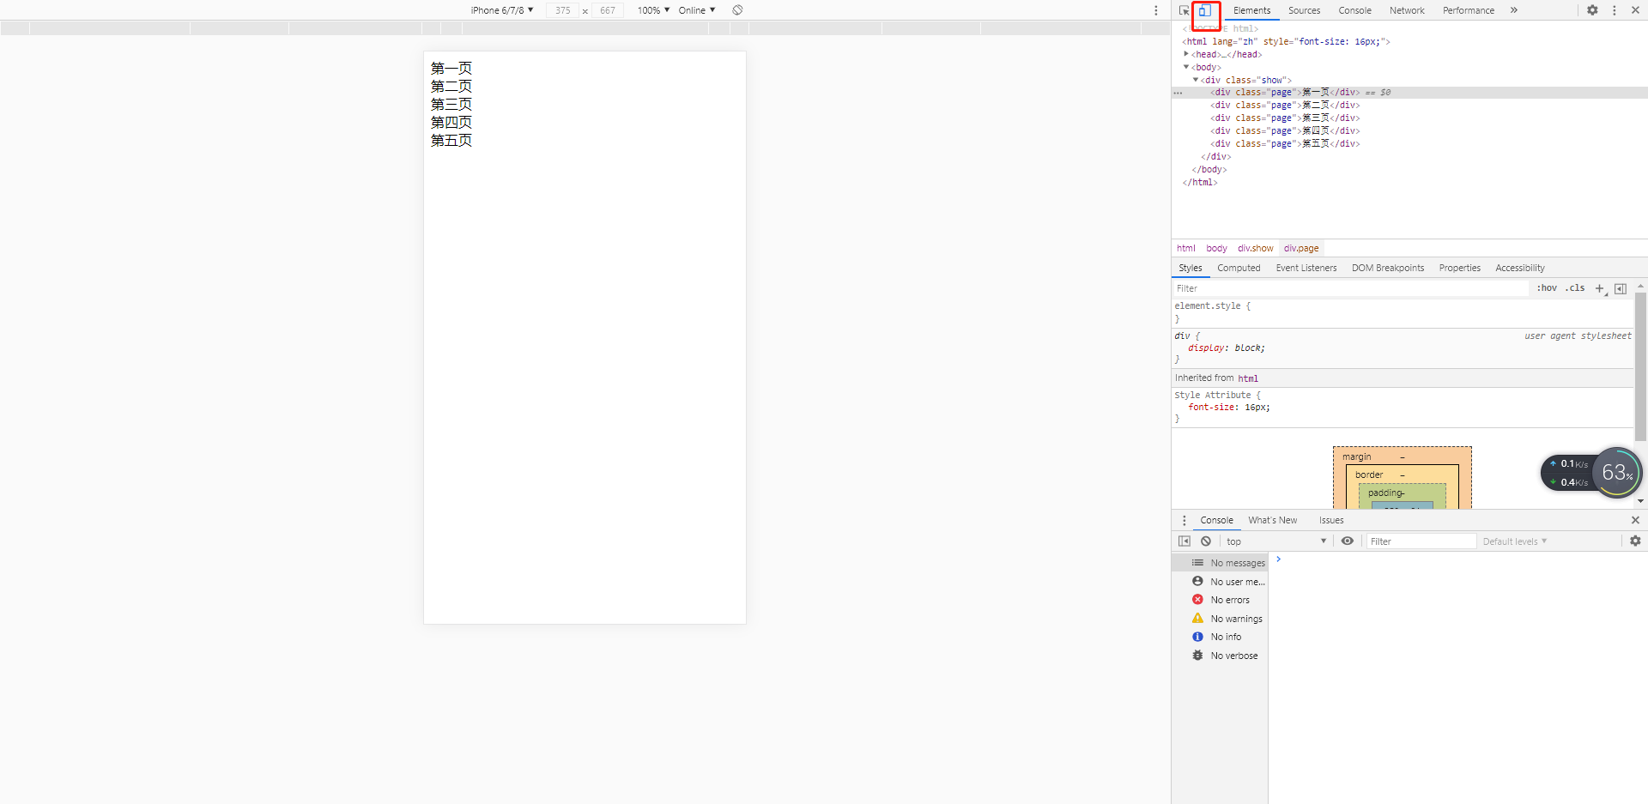Viewport: 1648px width, 804px height.
Task: Open DevTools customize three-dot menu
Action: point(1615,10)
